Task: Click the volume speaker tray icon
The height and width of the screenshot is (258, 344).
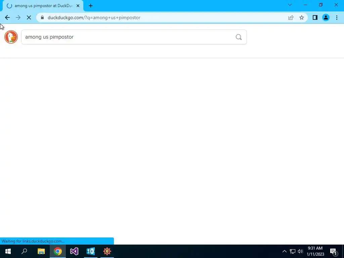Action: click(300, 251)
